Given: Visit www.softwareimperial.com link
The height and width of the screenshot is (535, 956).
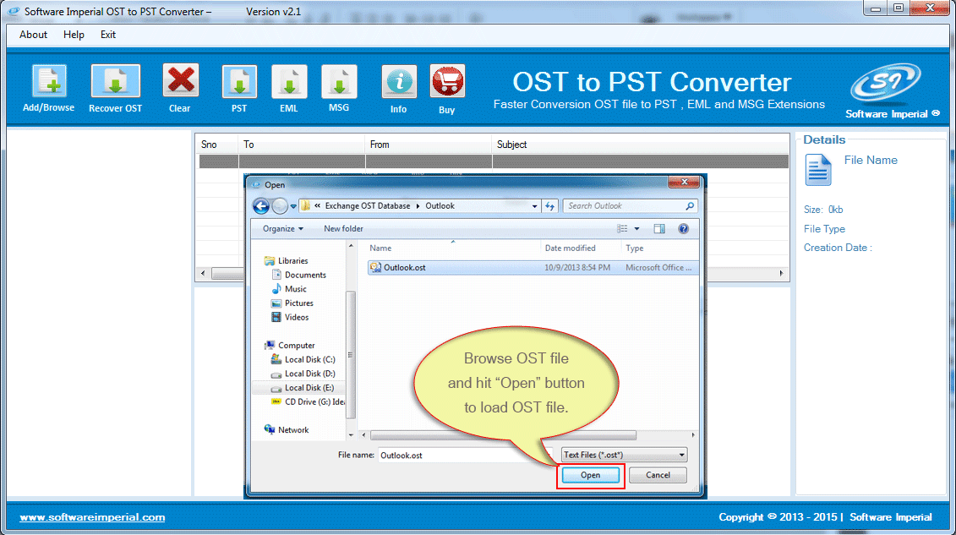Looking at the screenshot, I should pos(92,516).
